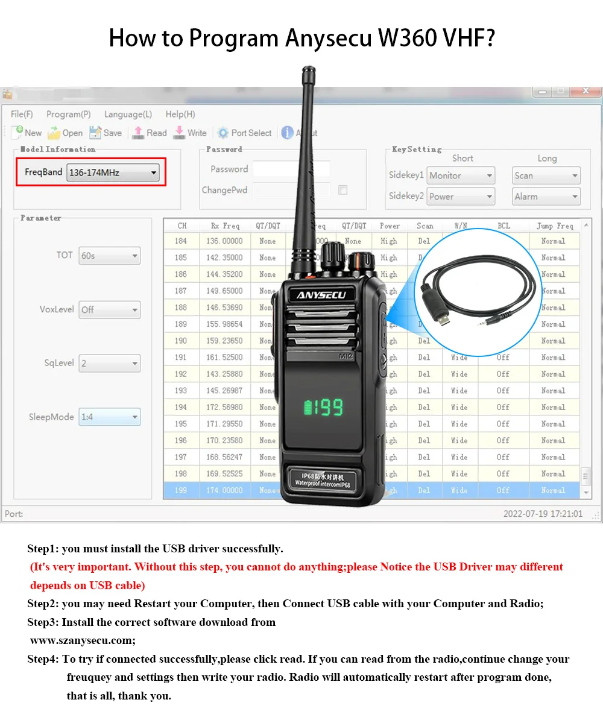Open Sidekey1 short-press Monitor dropdown
The height and width of the screenshot is (723, 603).
tap(489, 176)
